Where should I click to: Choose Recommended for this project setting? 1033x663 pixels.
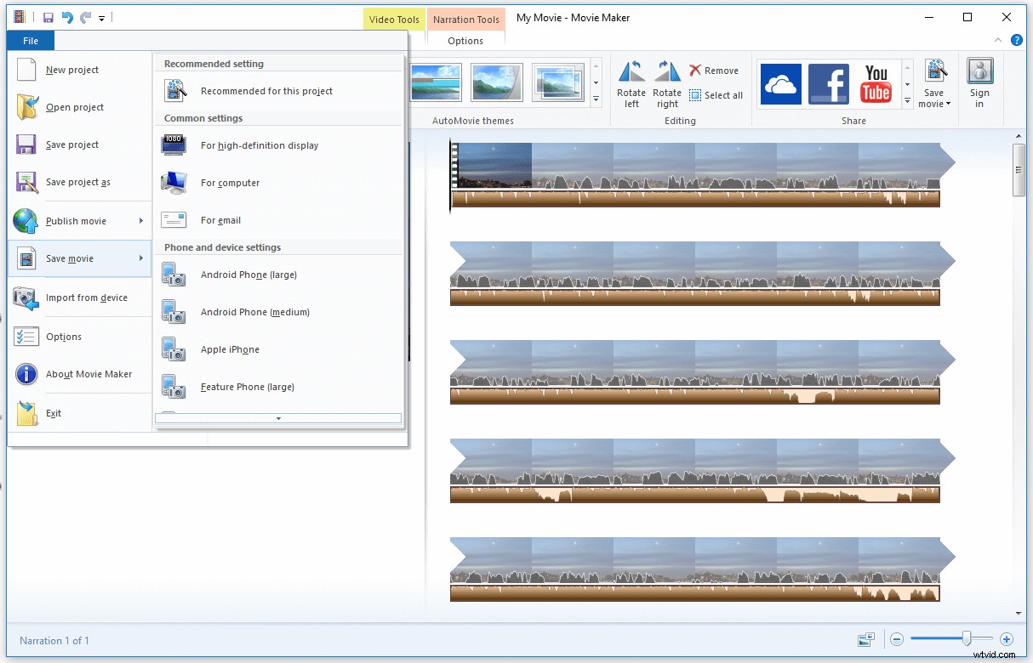265,91
